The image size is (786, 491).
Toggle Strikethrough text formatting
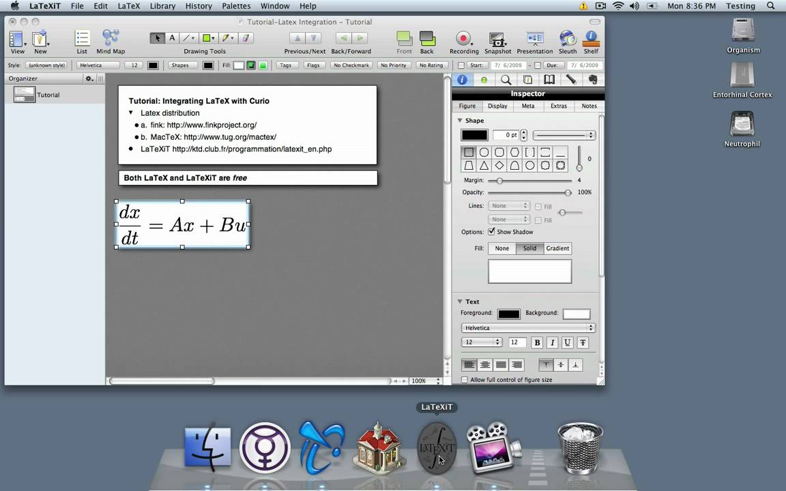[x=583, y=343]
